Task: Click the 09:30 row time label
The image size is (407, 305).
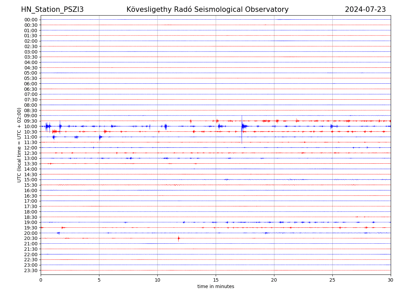Action: pos(31,121)
